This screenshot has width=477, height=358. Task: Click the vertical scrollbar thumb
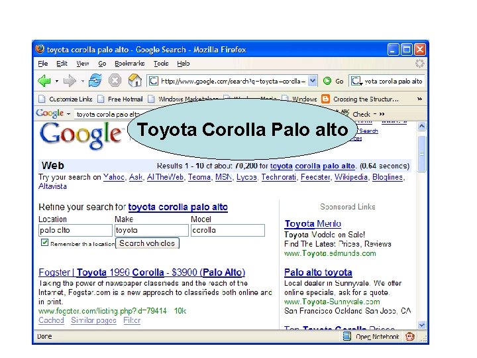(x=421, y=154)
